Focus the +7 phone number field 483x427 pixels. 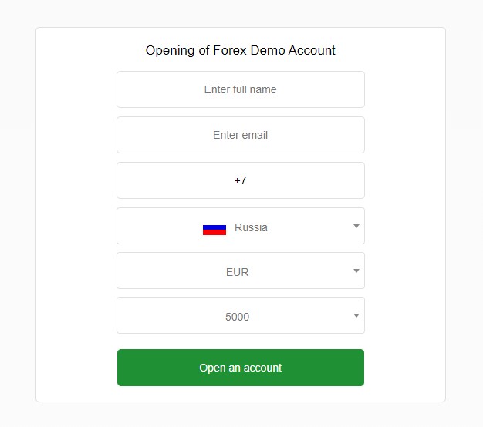tap(241, 180)
